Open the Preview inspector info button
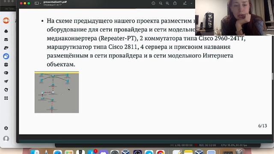This screenshot has width=274, height=154. (x=153, y=3)
